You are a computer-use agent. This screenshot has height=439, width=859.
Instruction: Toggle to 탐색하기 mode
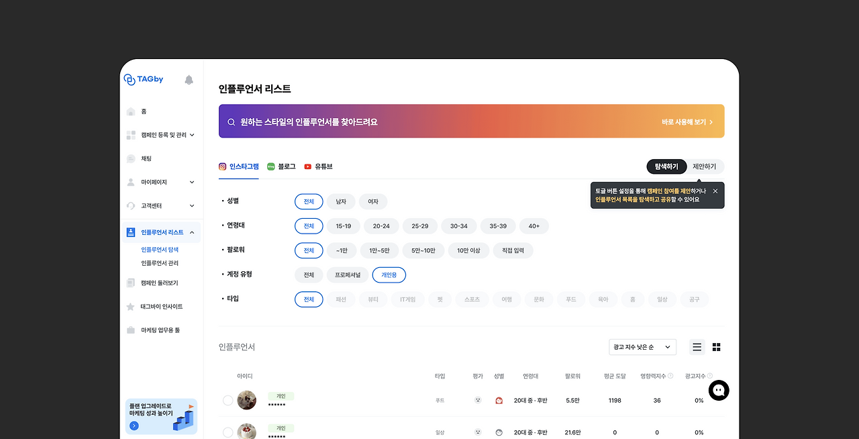point(666,166)
